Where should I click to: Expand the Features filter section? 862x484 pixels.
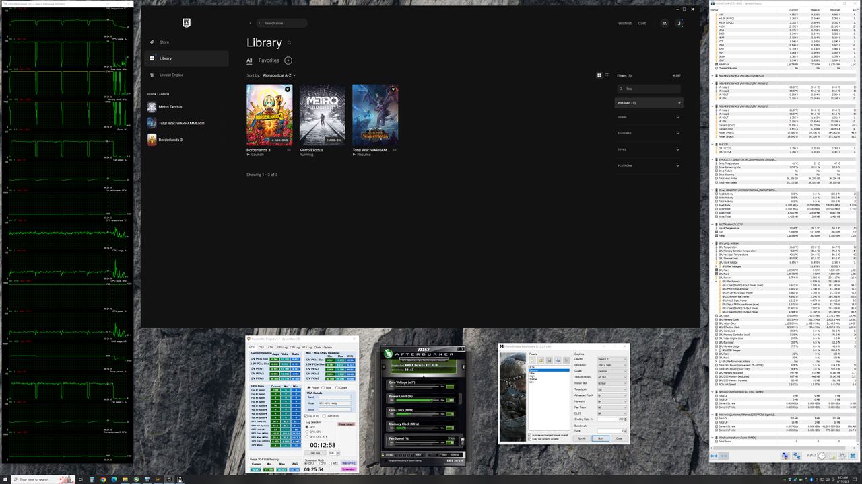point(649,133)
